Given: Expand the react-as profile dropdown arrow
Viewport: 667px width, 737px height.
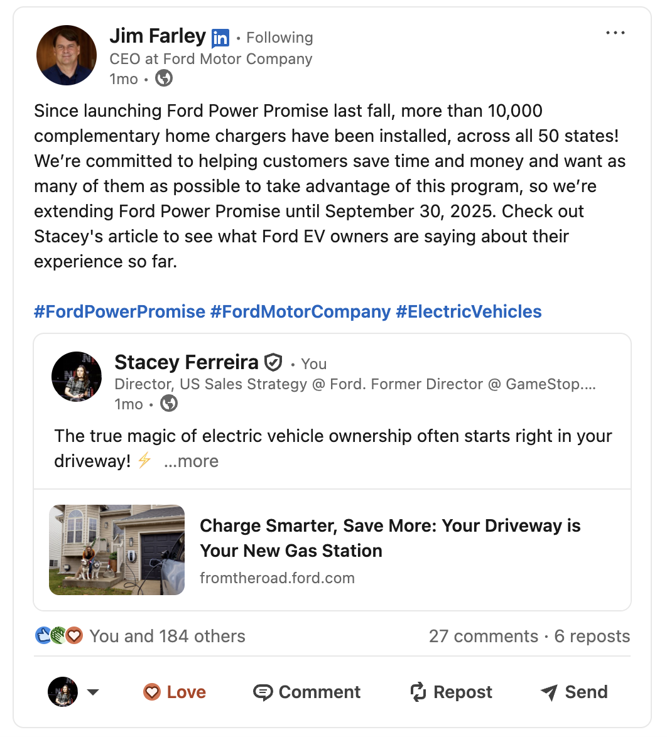Looking at the screenshot, I should pos(93,692).
